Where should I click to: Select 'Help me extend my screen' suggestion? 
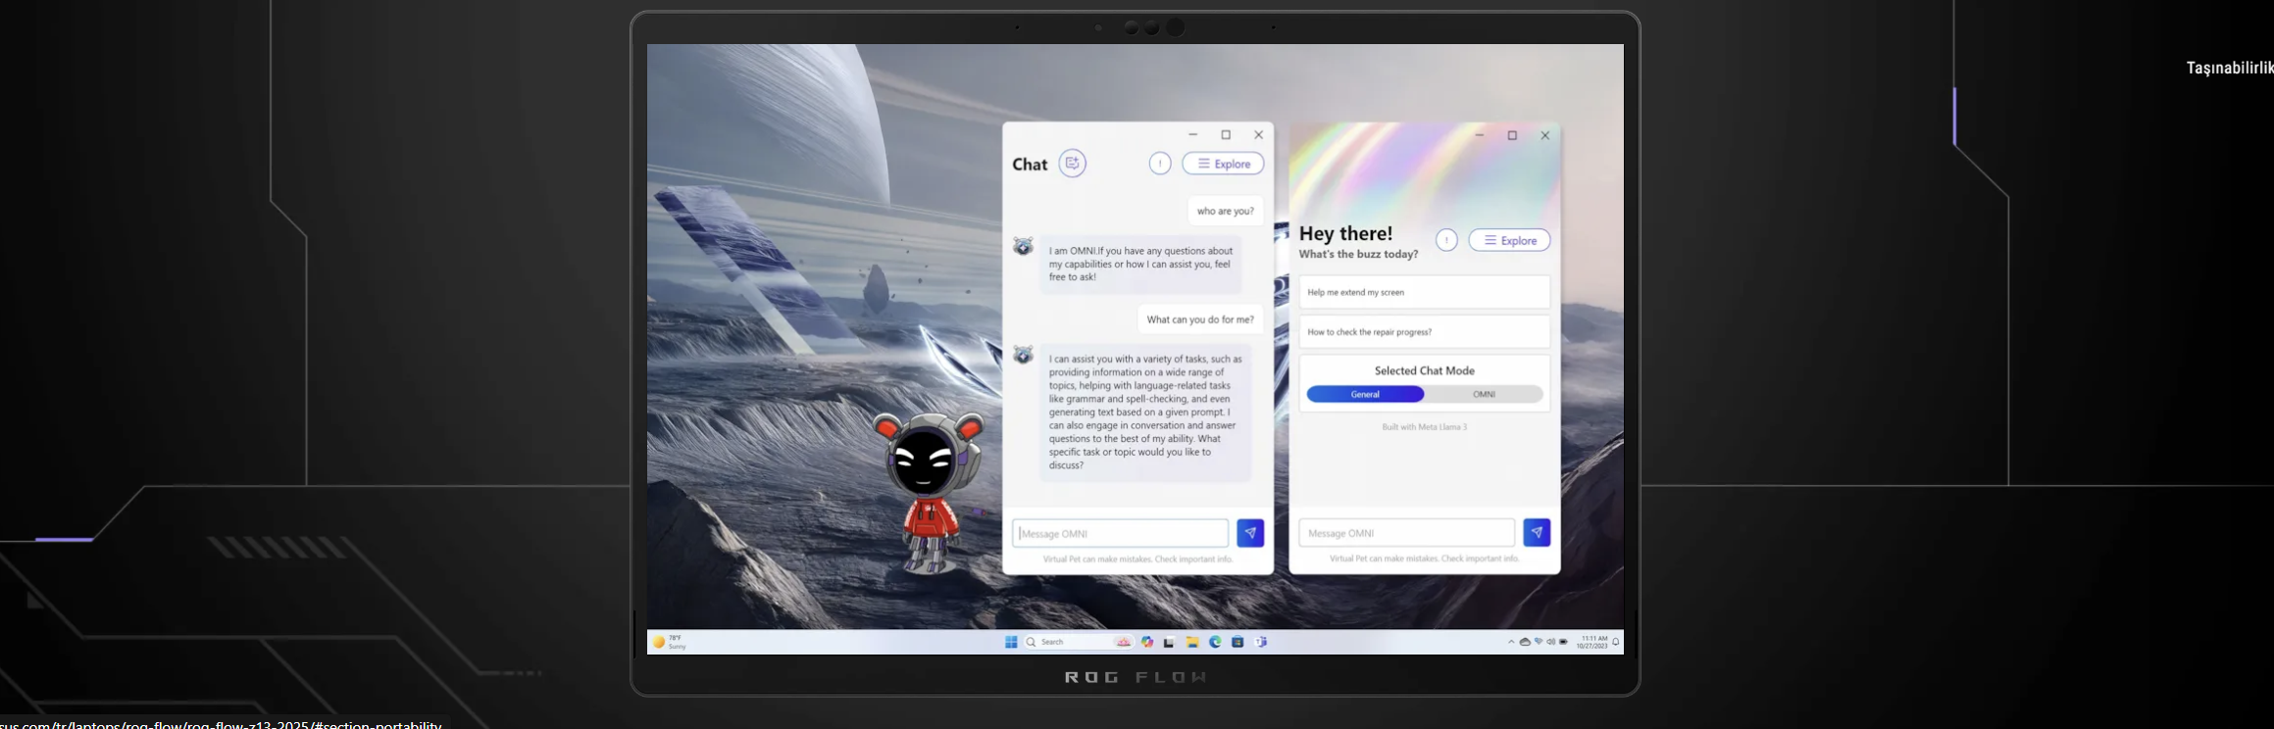[1424, 292]
